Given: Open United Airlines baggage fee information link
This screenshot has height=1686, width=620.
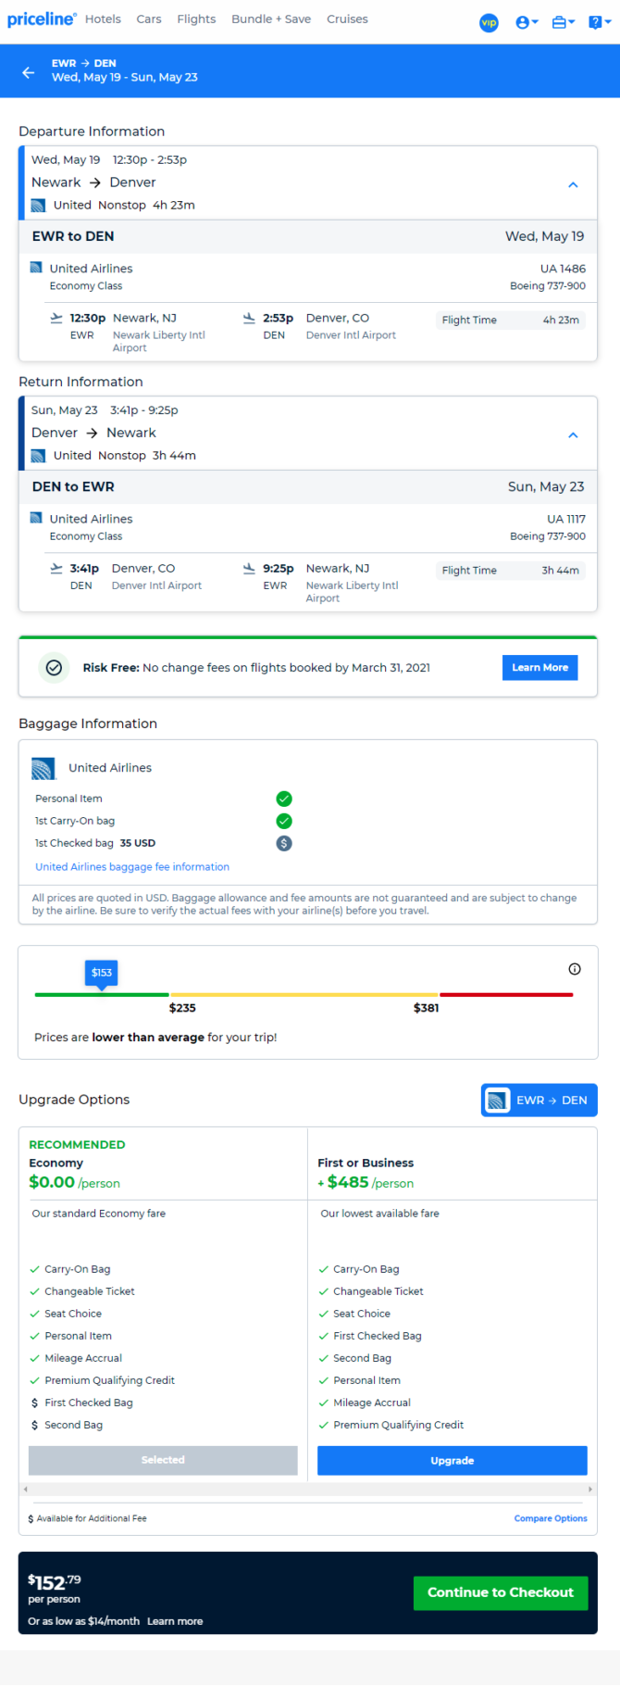Looking at the screenshot, I should (x=132, y=867).
